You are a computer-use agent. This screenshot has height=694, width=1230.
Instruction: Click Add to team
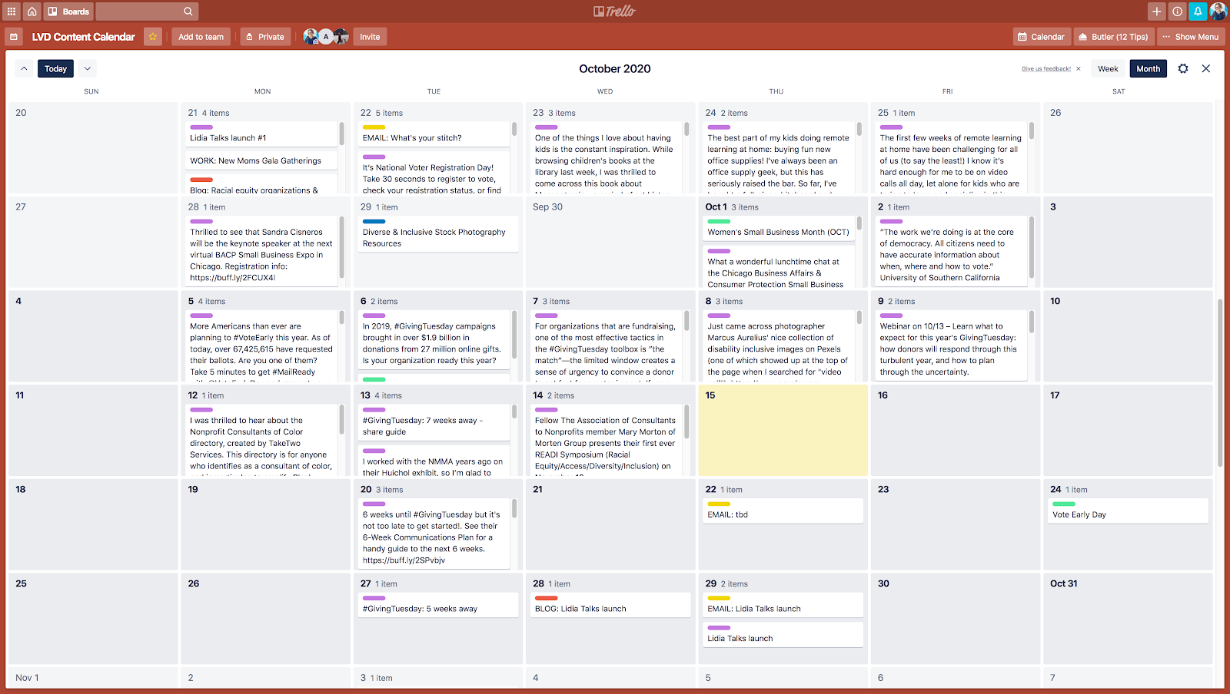(x=201, y=37)
